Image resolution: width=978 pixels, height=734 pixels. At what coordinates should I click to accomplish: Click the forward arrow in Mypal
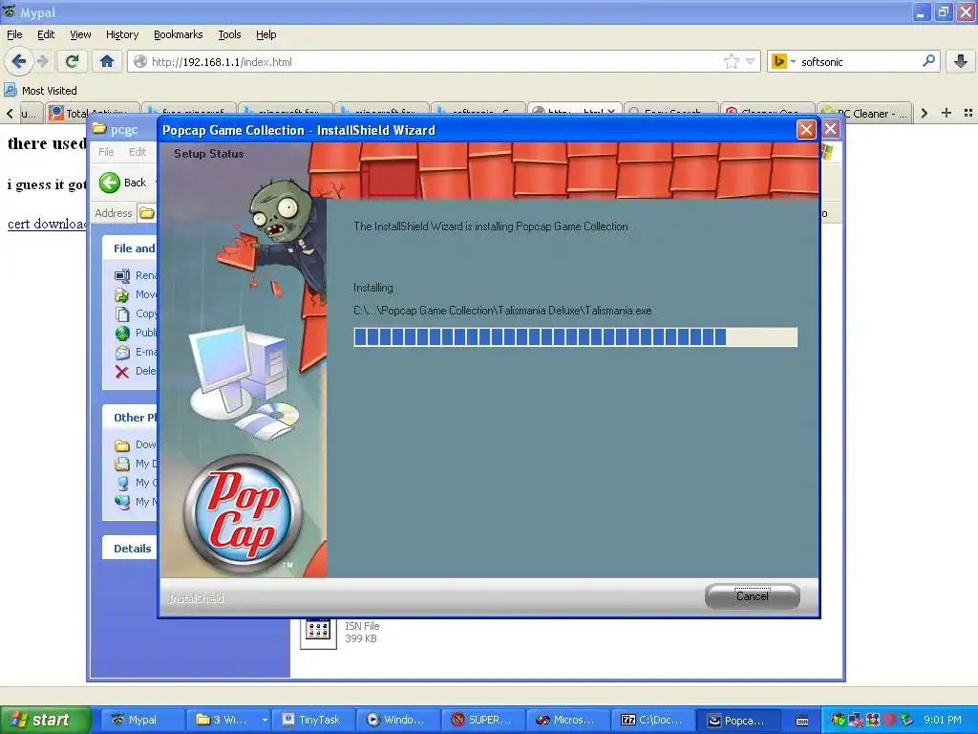click(x=43, y=61)
